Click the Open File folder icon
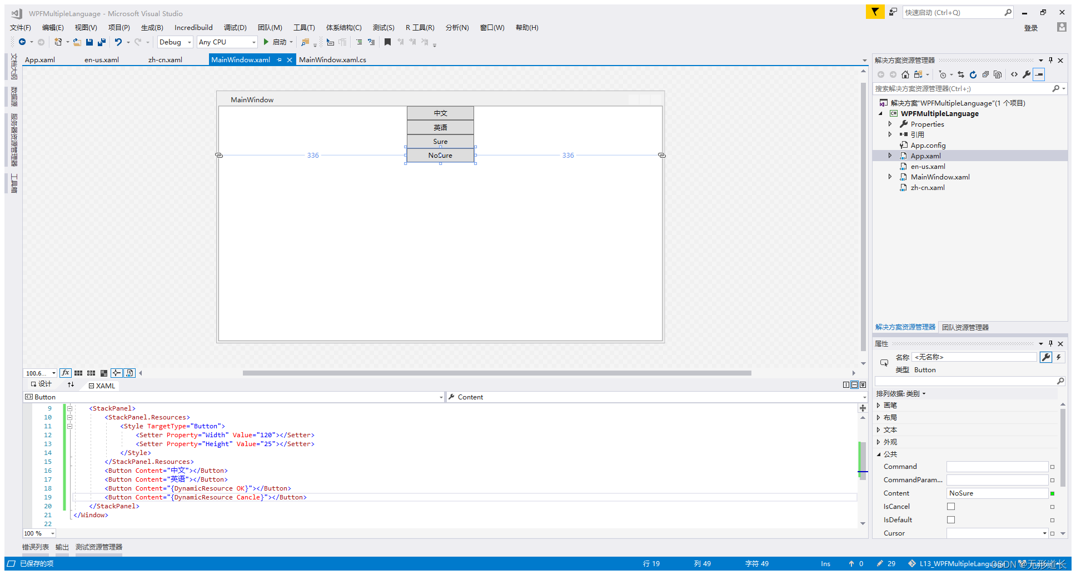 point(77,42)
